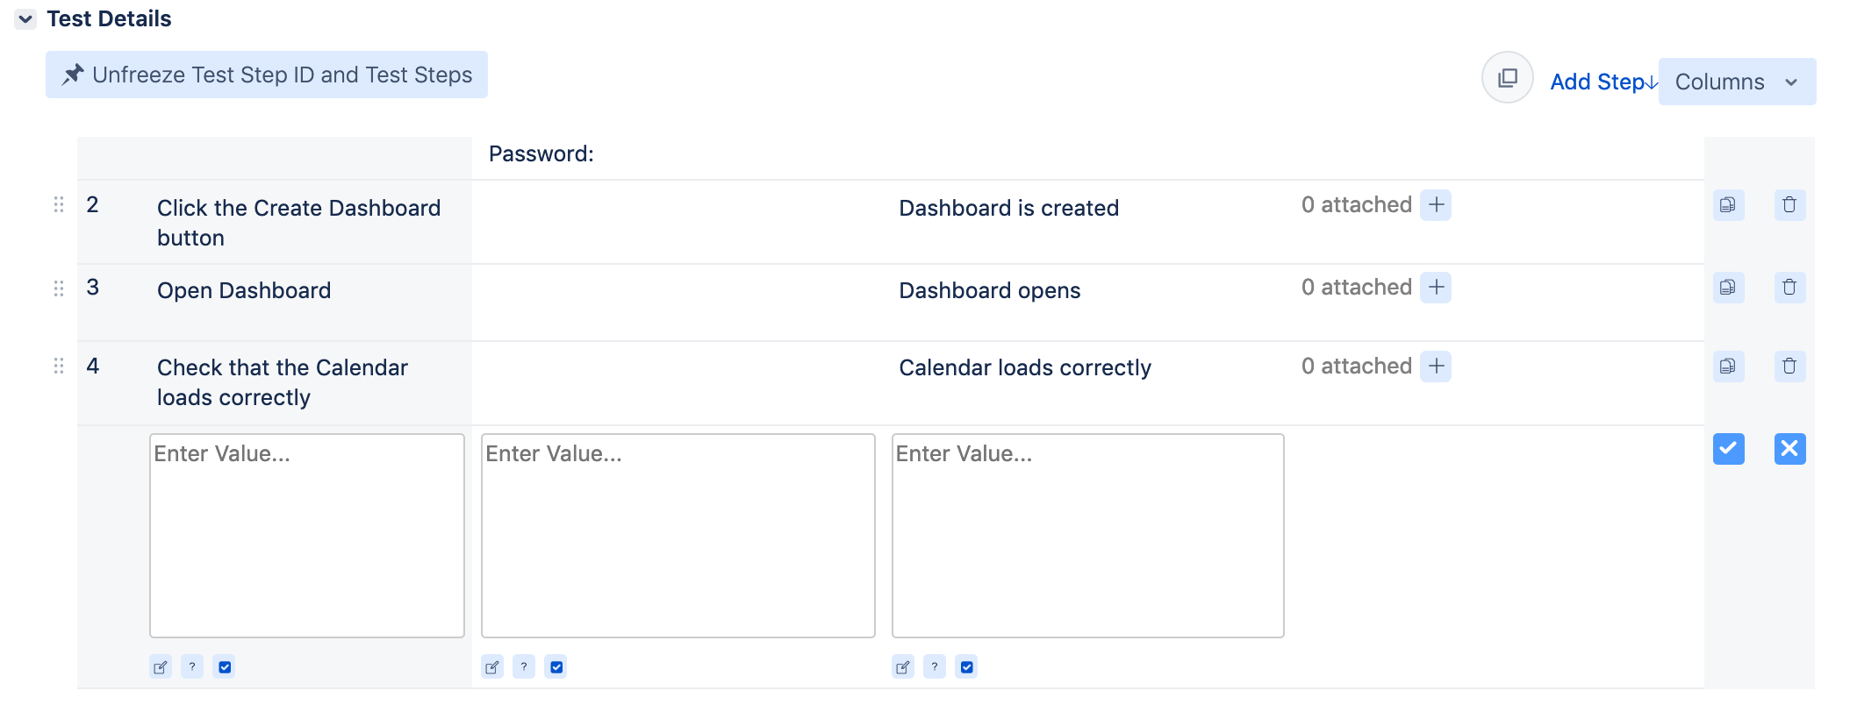Toggle checkbox below second Enter Value field

click(x=556, y=667)
